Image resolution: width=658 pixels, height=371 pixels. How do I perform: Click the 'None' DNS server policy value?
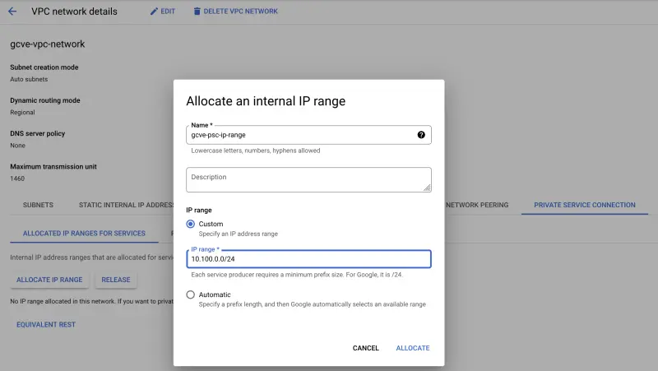click(17, 146)
